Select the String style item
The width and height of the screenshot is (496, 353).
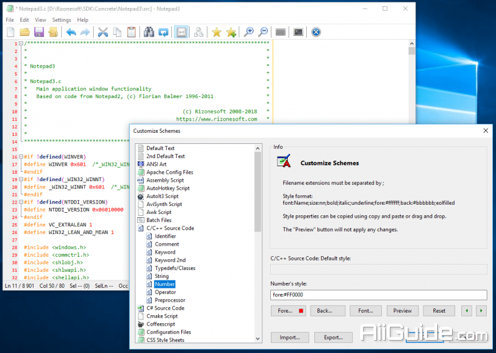tap(162, 276)
